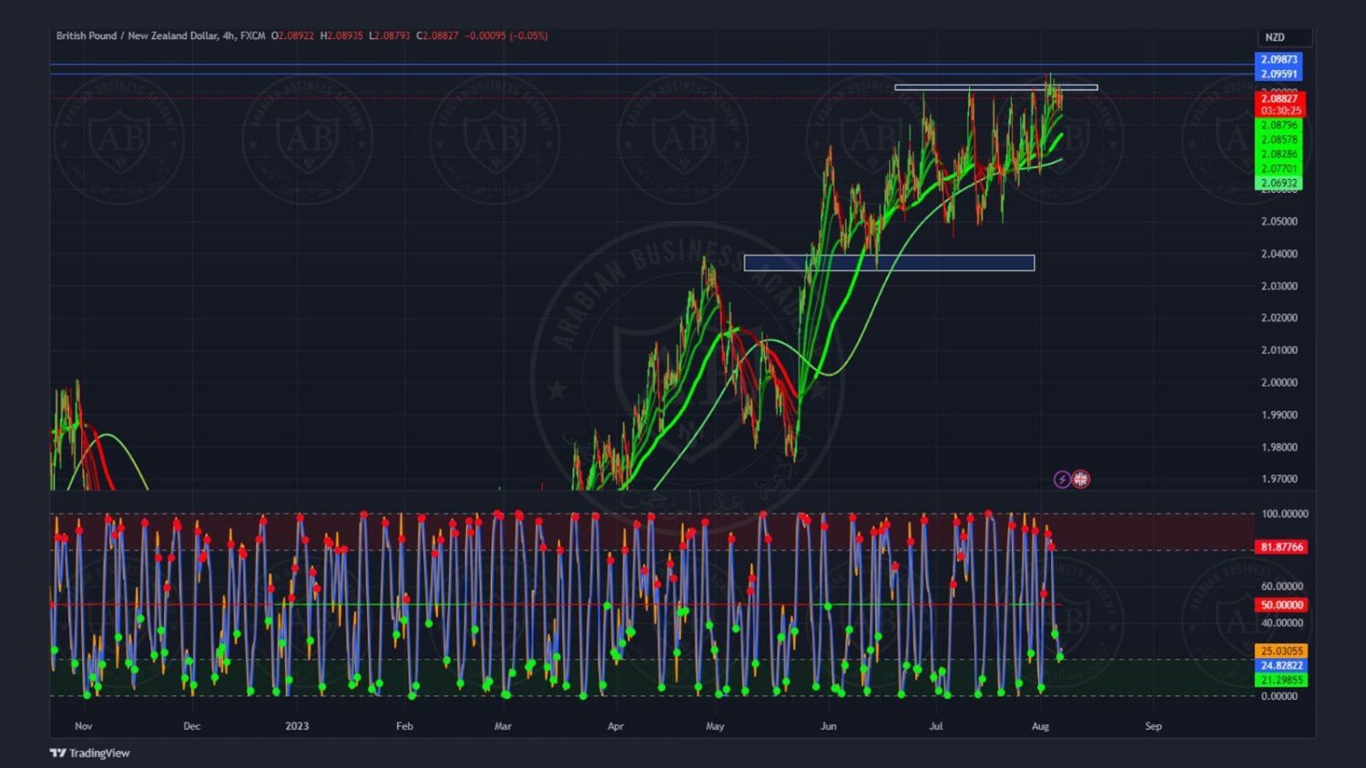Click the blue 24.82822 indicator value
This screenshot has height=768, width=1366.
coord(1280,666)
